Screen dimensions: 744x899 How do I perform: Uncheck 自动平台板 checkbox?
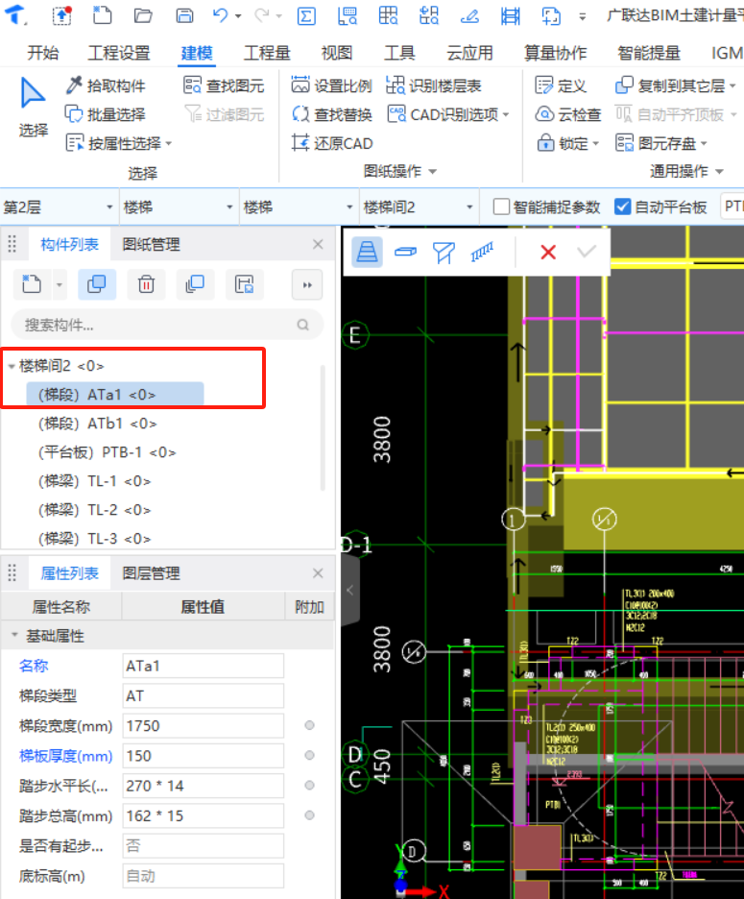pos(622,207)
